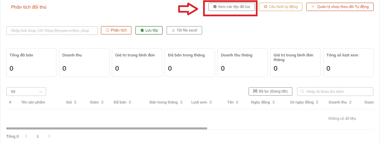The width and height of the screenshot is (380, 143).
Task: Download data with 'Tải file excel'
Action: click(184, 30)
